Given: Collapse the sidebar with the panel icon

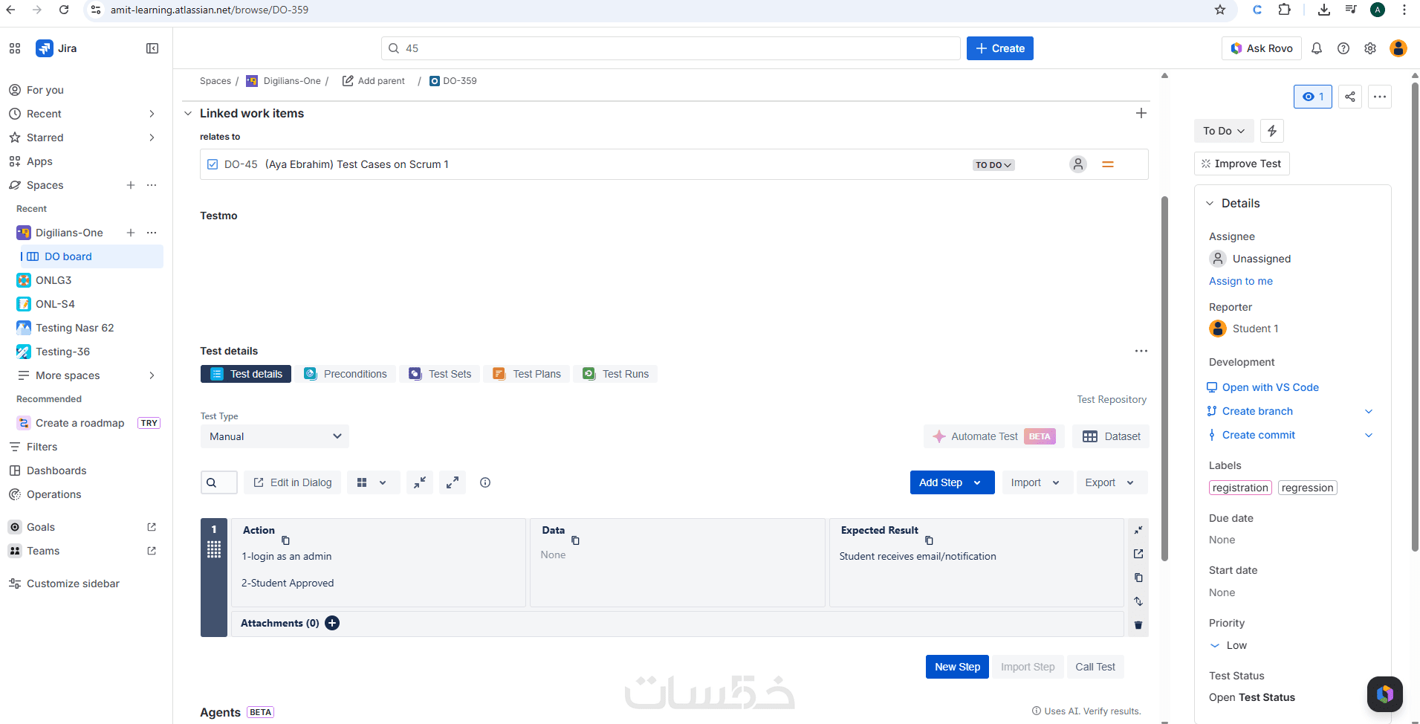Looking at the screenshot, I should [x=152, y=48].
